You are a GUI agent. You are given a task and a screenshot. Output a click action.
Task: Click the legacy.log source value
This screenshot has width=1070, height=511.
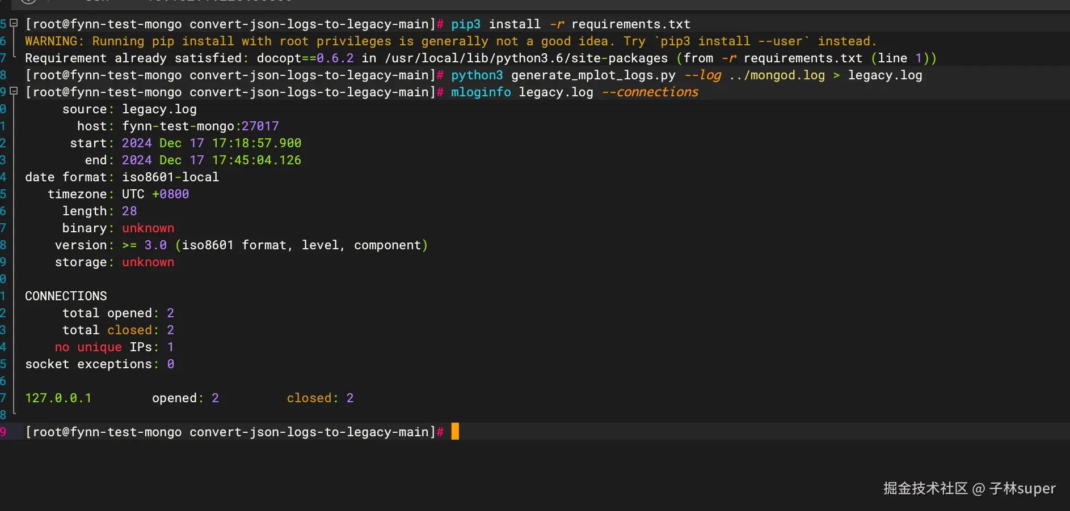coord(159,109)
